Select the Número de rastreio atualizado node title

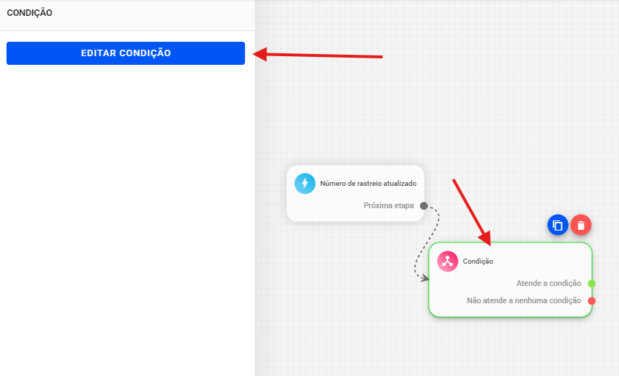(368, 183)
